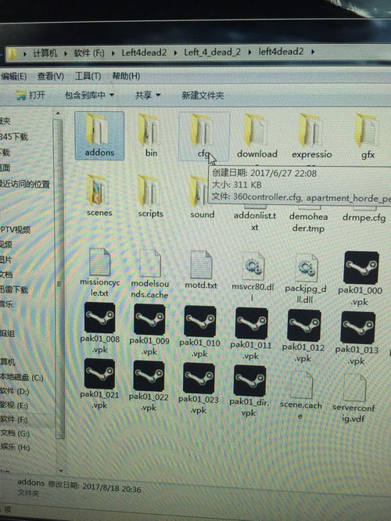The width and height of the screenshot is (391, 521).
Task: Select the scenes folder
Action: pyautogui.click(x=99, y=196)
